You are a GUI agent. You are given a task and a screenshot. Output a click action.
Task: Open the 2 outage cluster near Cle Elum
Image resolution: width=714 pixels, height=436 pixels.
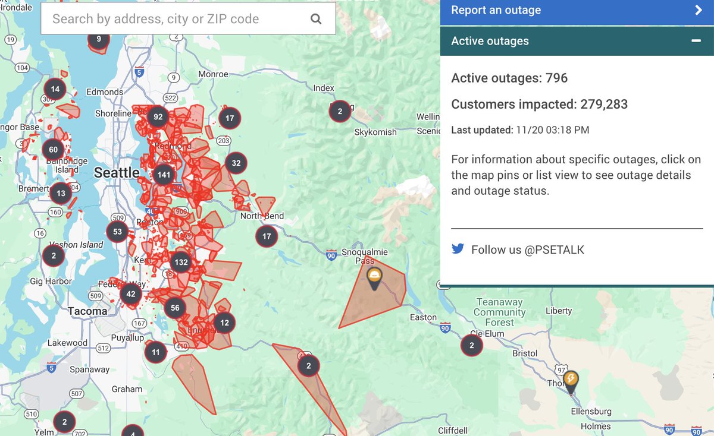click(x=472, y=345)
